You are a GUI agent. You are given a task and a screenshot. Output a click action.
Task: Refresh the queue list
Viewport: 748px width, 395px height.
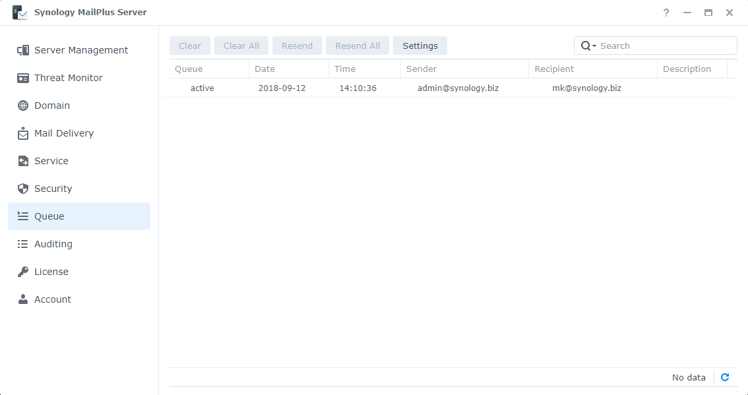[725, 377]
